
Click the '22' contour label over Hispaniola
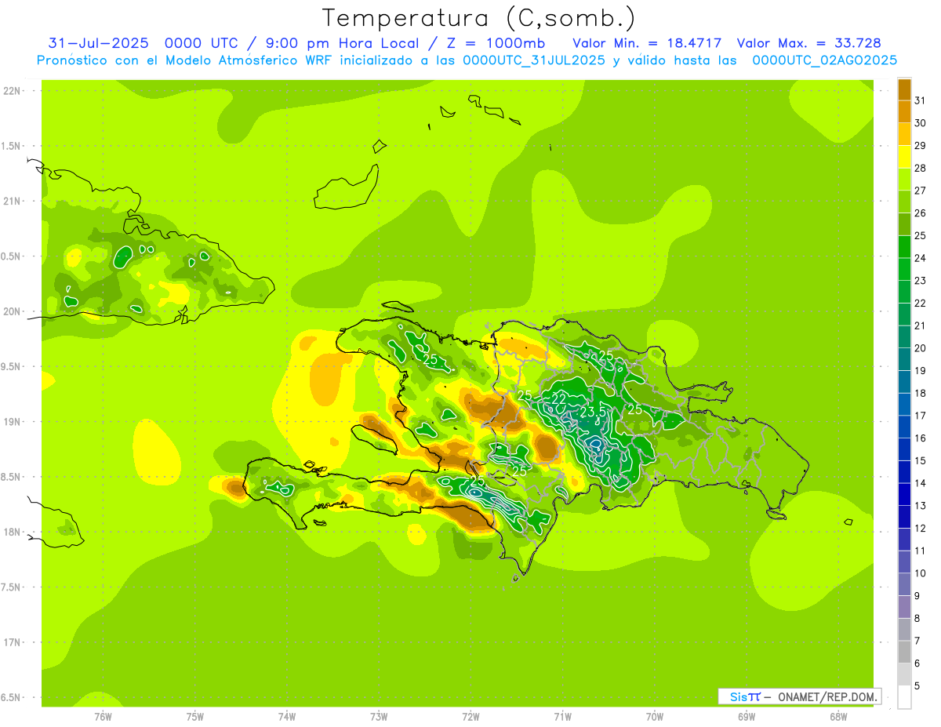(558, 398)
